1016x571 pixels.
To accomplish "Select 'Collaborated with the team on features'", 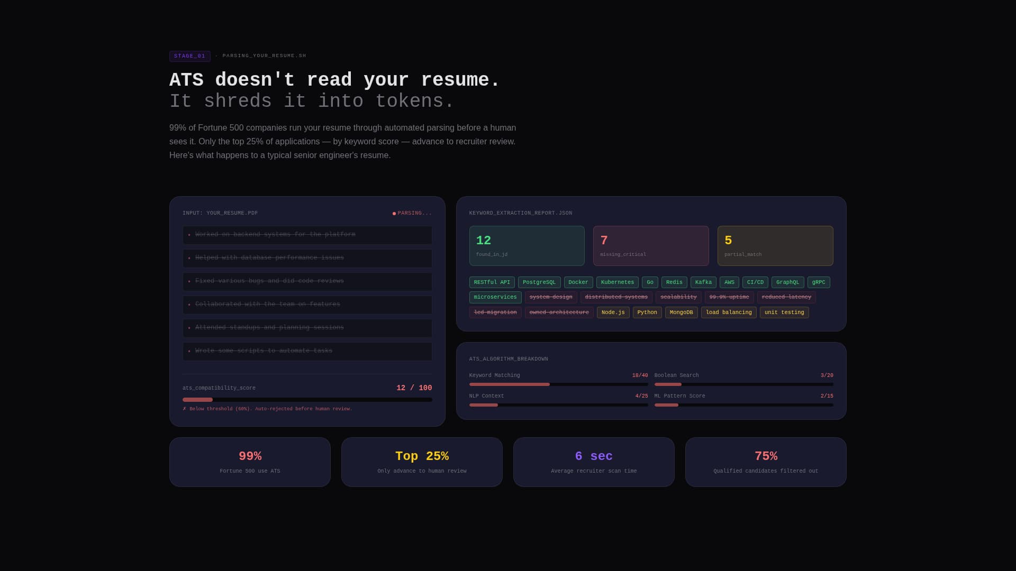I will [x=307, y=305].
